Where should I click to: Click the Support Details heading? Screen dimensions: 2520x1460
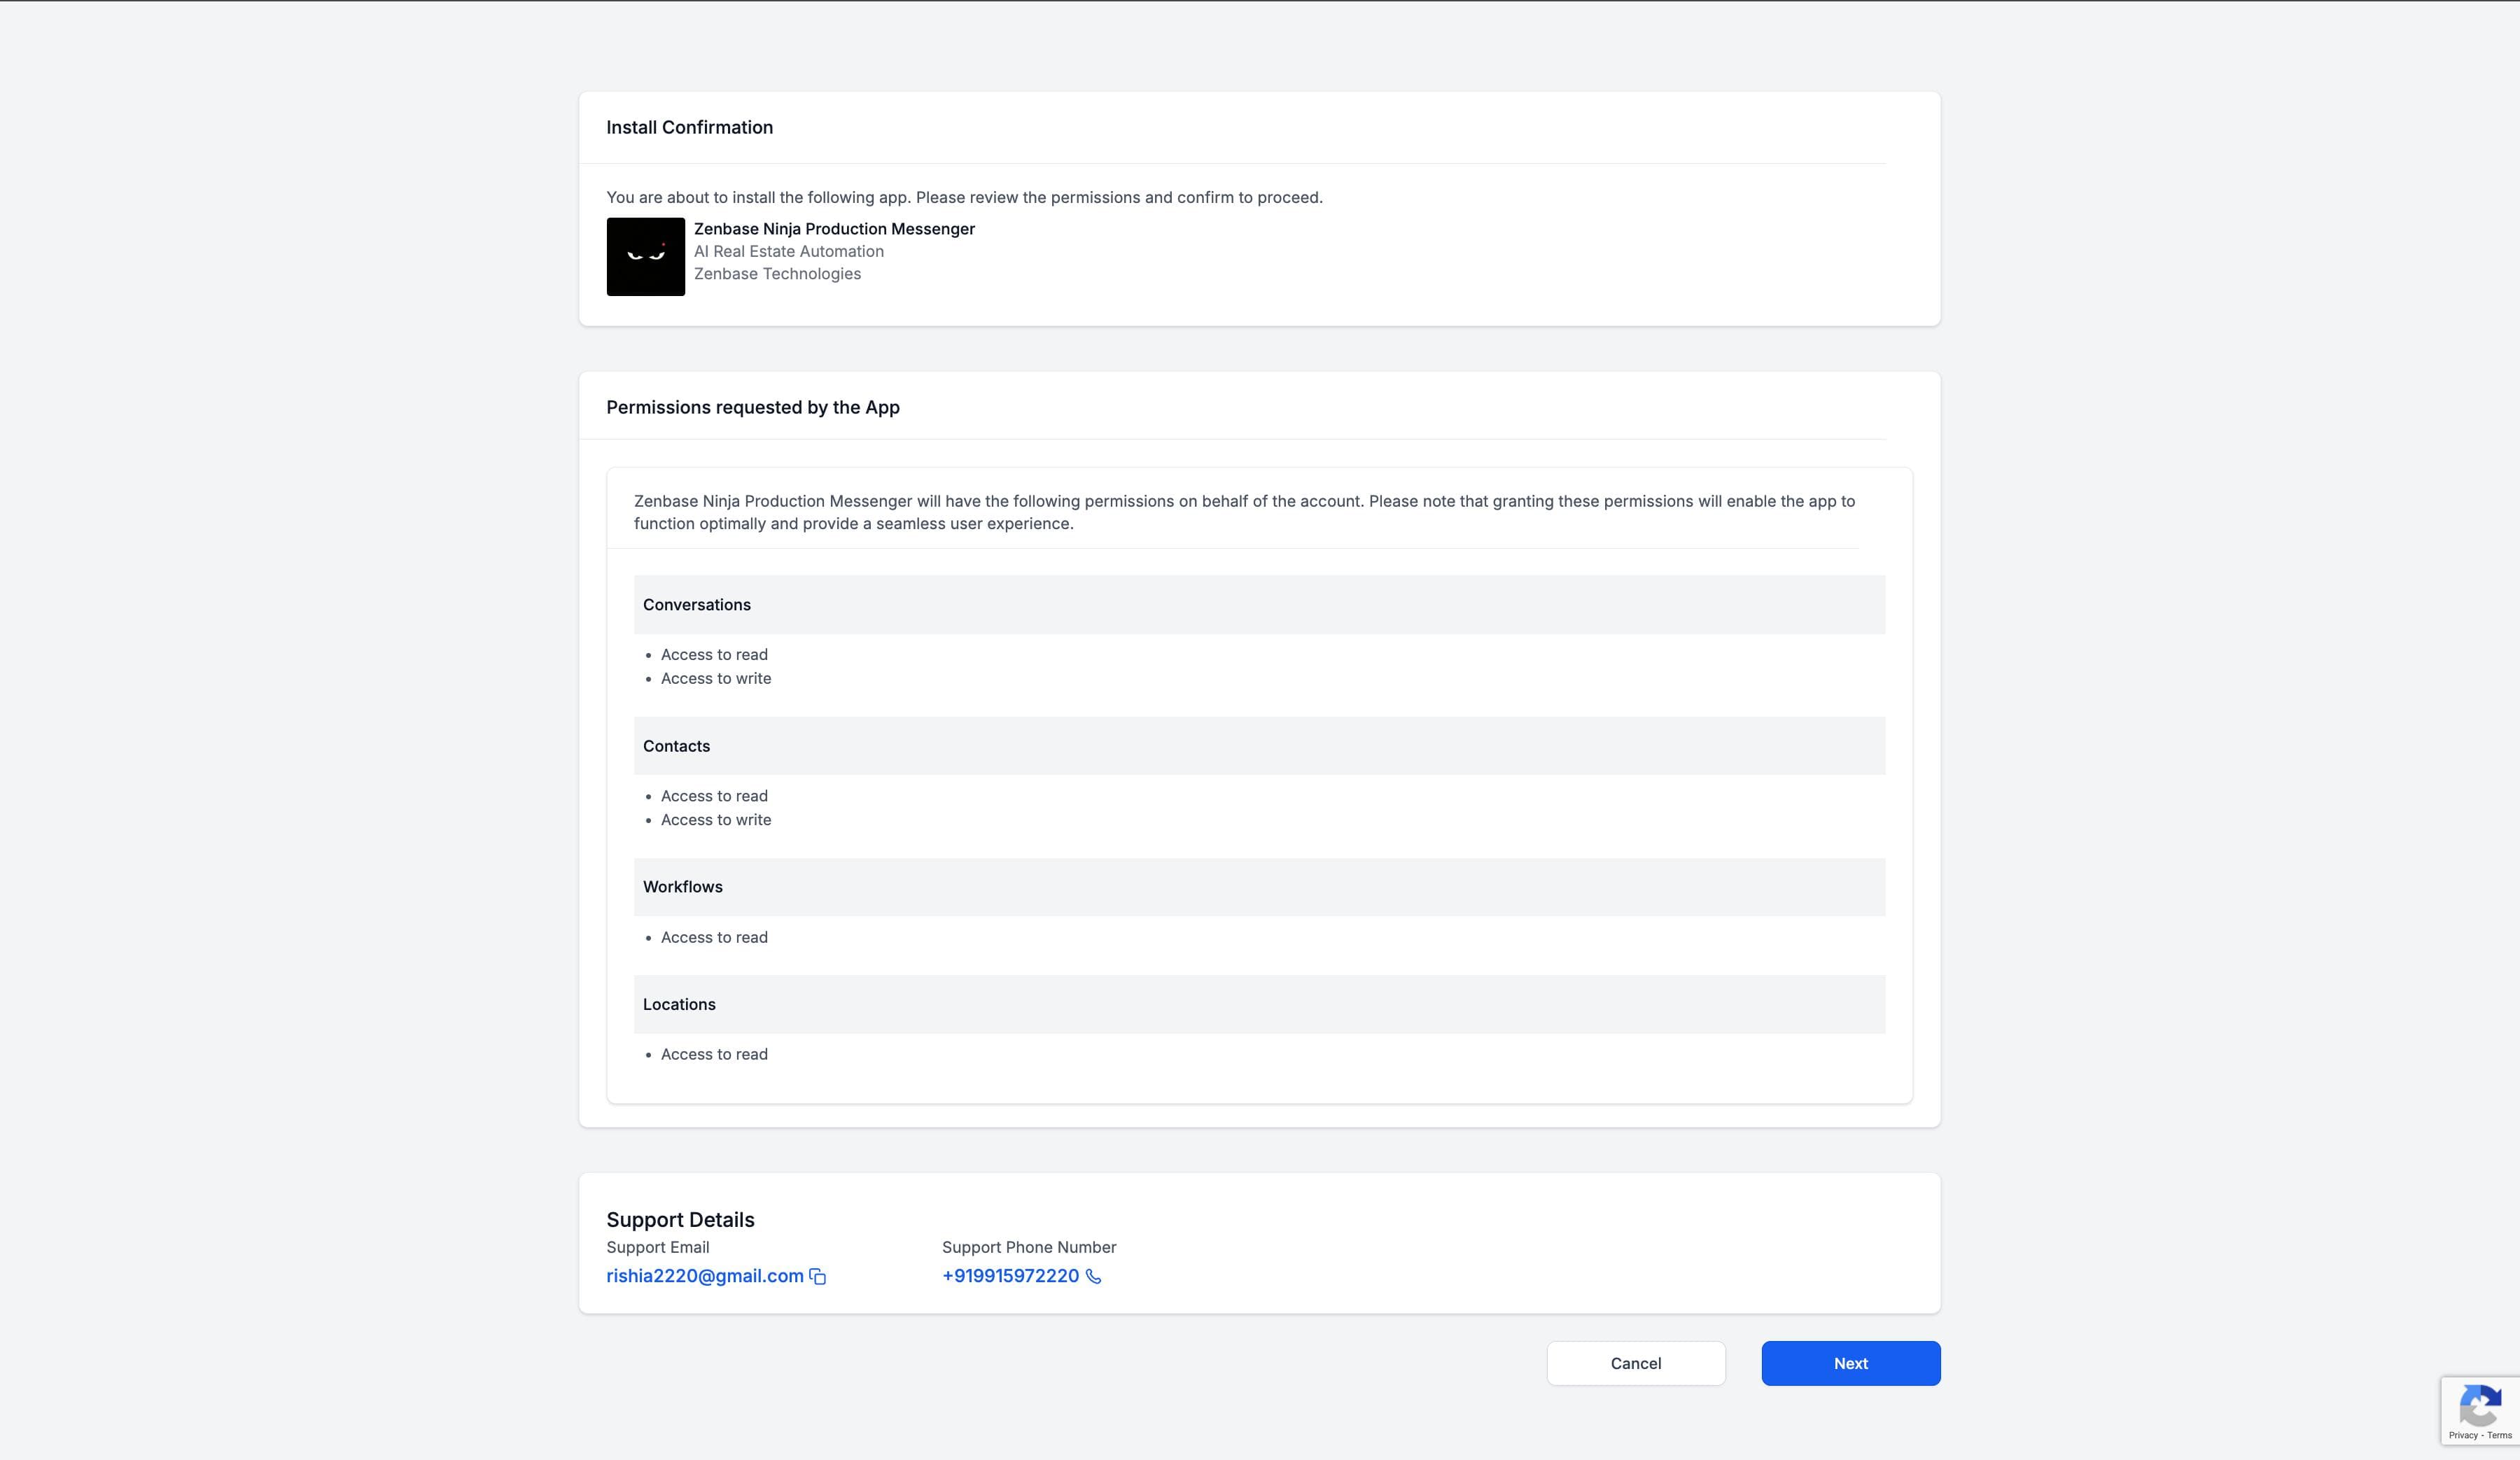[680, 1219]
